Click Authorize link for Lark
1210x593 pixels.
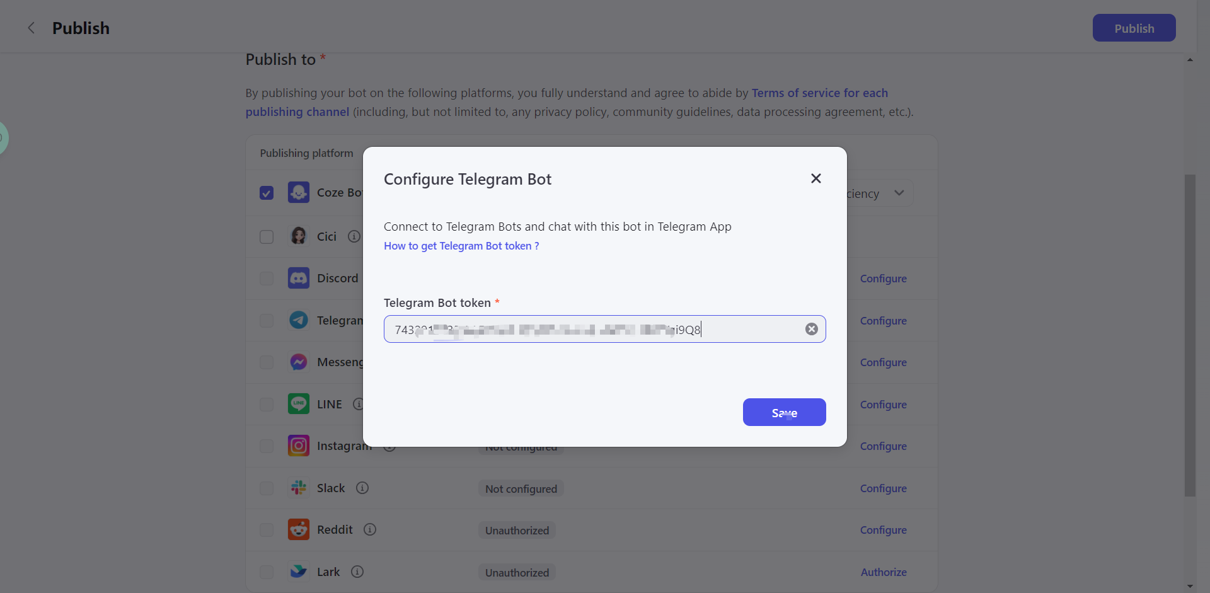[884, 572]
